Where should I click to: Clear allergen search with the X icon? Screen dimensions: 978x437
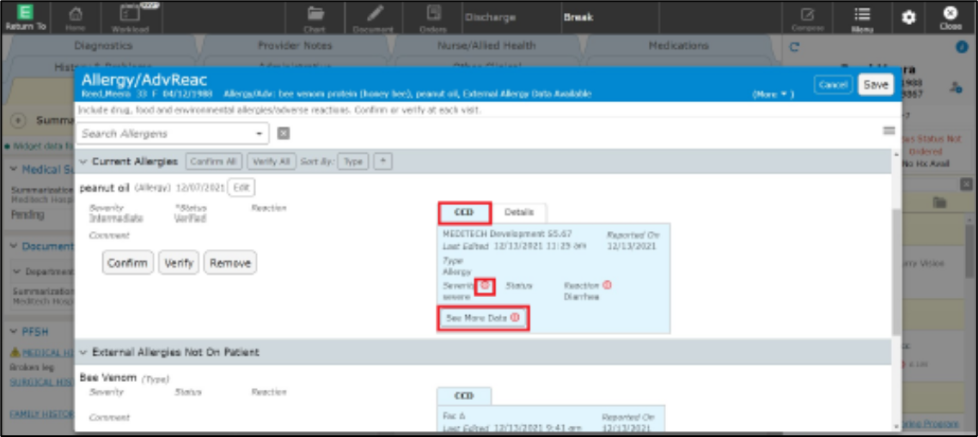tap(284, 134)
